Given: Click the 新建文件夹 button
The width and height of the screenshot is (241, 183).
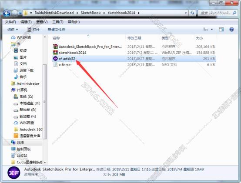Looking at the screenshot, I should 57,30.
